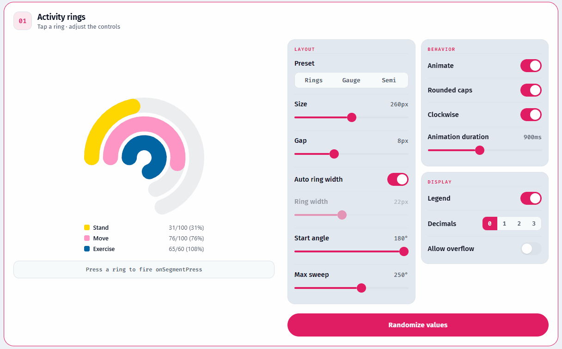
Task: Click the Stand legend label
Action: 101,227
